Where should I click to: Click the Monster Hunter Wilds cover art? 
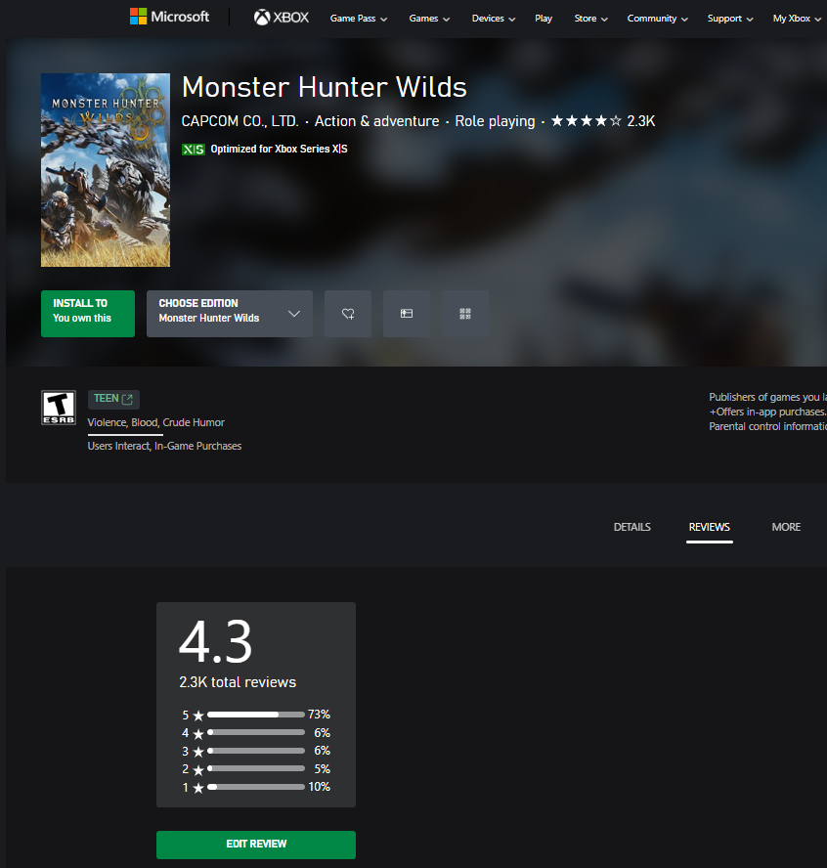pyautogui.click(x=106, y=170)
